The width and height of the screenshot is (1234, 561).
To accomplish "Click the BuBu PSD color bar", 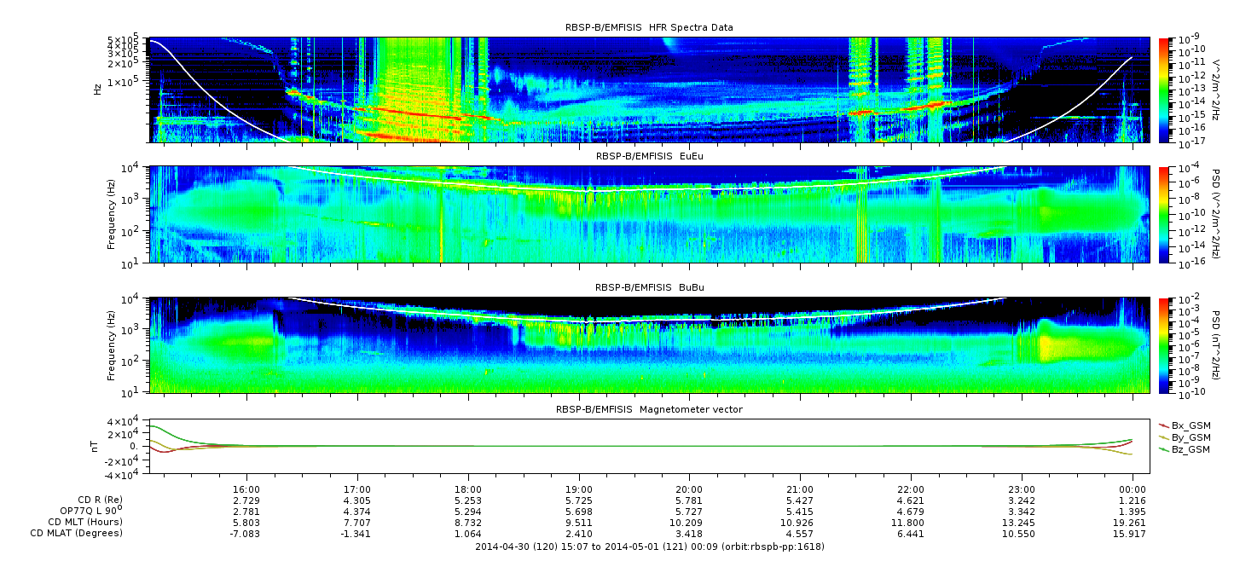I will [1163, 345].
